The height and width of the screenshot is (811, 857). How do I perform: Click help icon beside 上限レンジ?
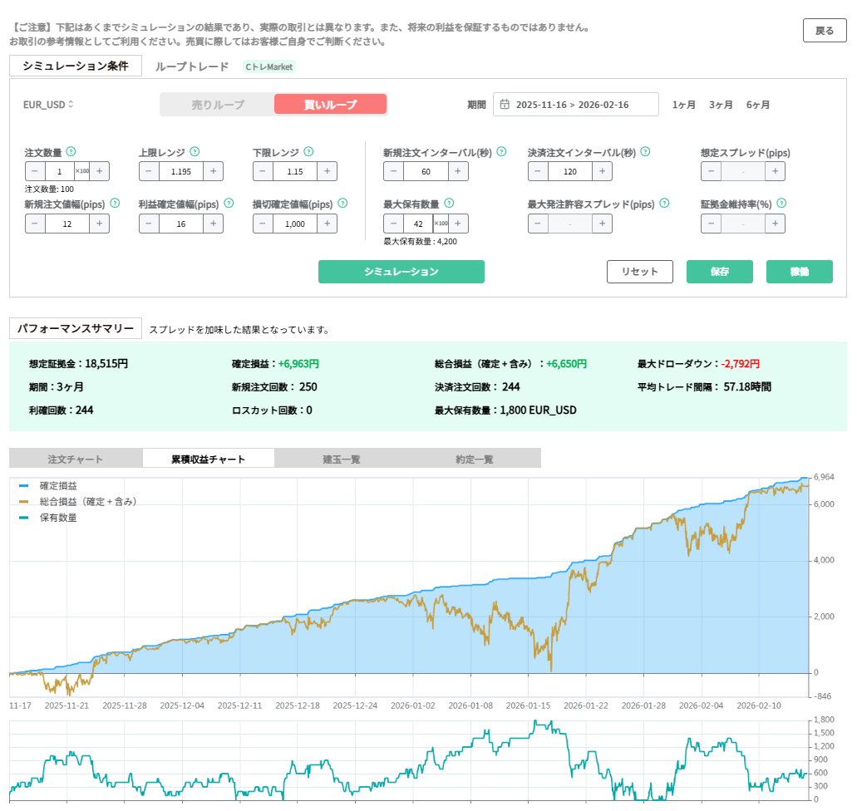pos(195,152)
